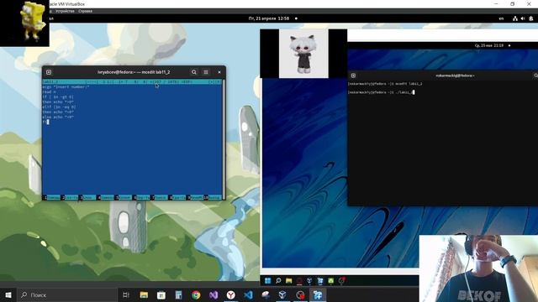Viewport: 538px width, 302px height.
Task: Click the highlighted active app icon on taskbar
Action: coord(318,294)
